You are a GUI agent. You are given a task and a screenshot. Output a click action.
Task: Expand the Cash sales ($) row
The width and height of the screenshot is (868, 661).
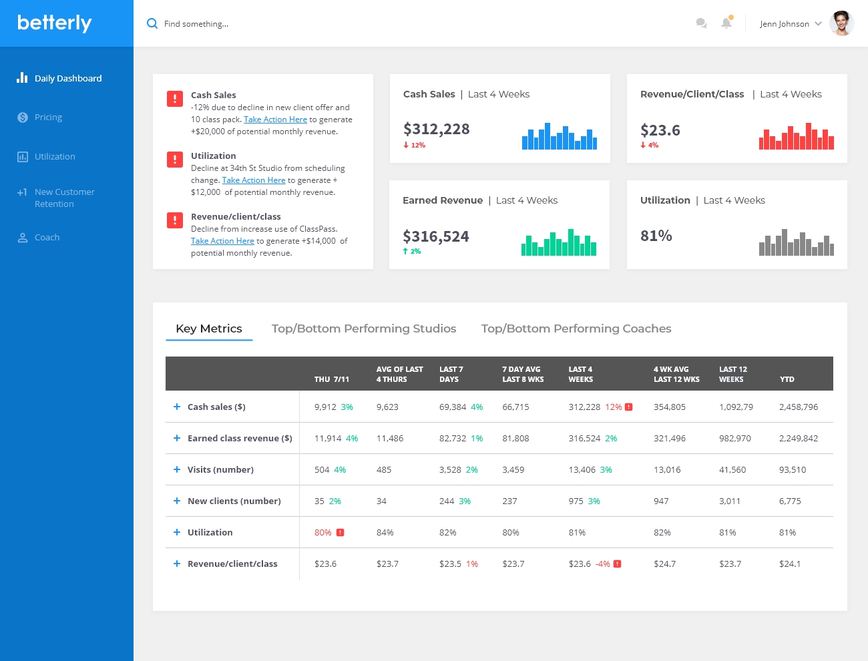click(x=177, y=407)
